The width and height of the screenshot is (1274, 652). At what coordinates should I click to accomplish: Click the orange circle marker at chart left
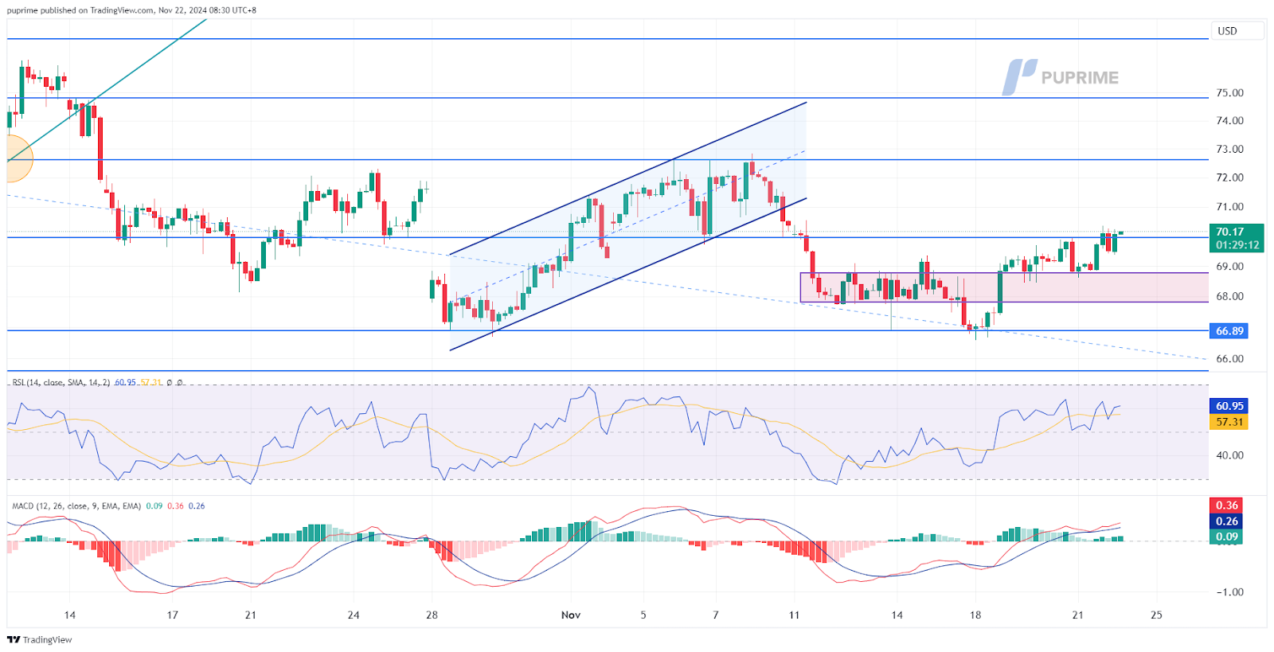[19, 158]
